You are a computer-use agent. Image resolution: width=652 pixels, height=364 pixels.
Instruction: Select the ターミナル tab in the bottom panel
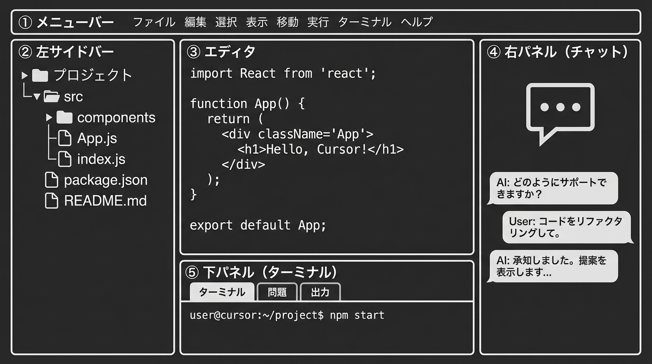coord(221,292)
